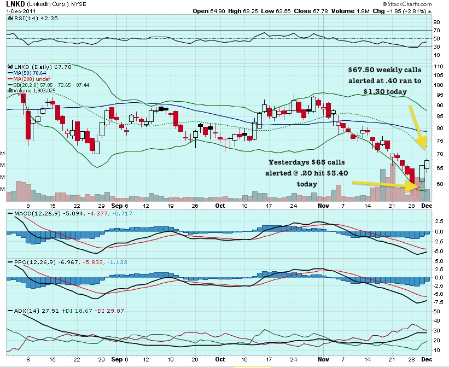Click the upper yellow arrow pointing to candle
This screenshot has width=449, height=368.
(x=416, y=127)
